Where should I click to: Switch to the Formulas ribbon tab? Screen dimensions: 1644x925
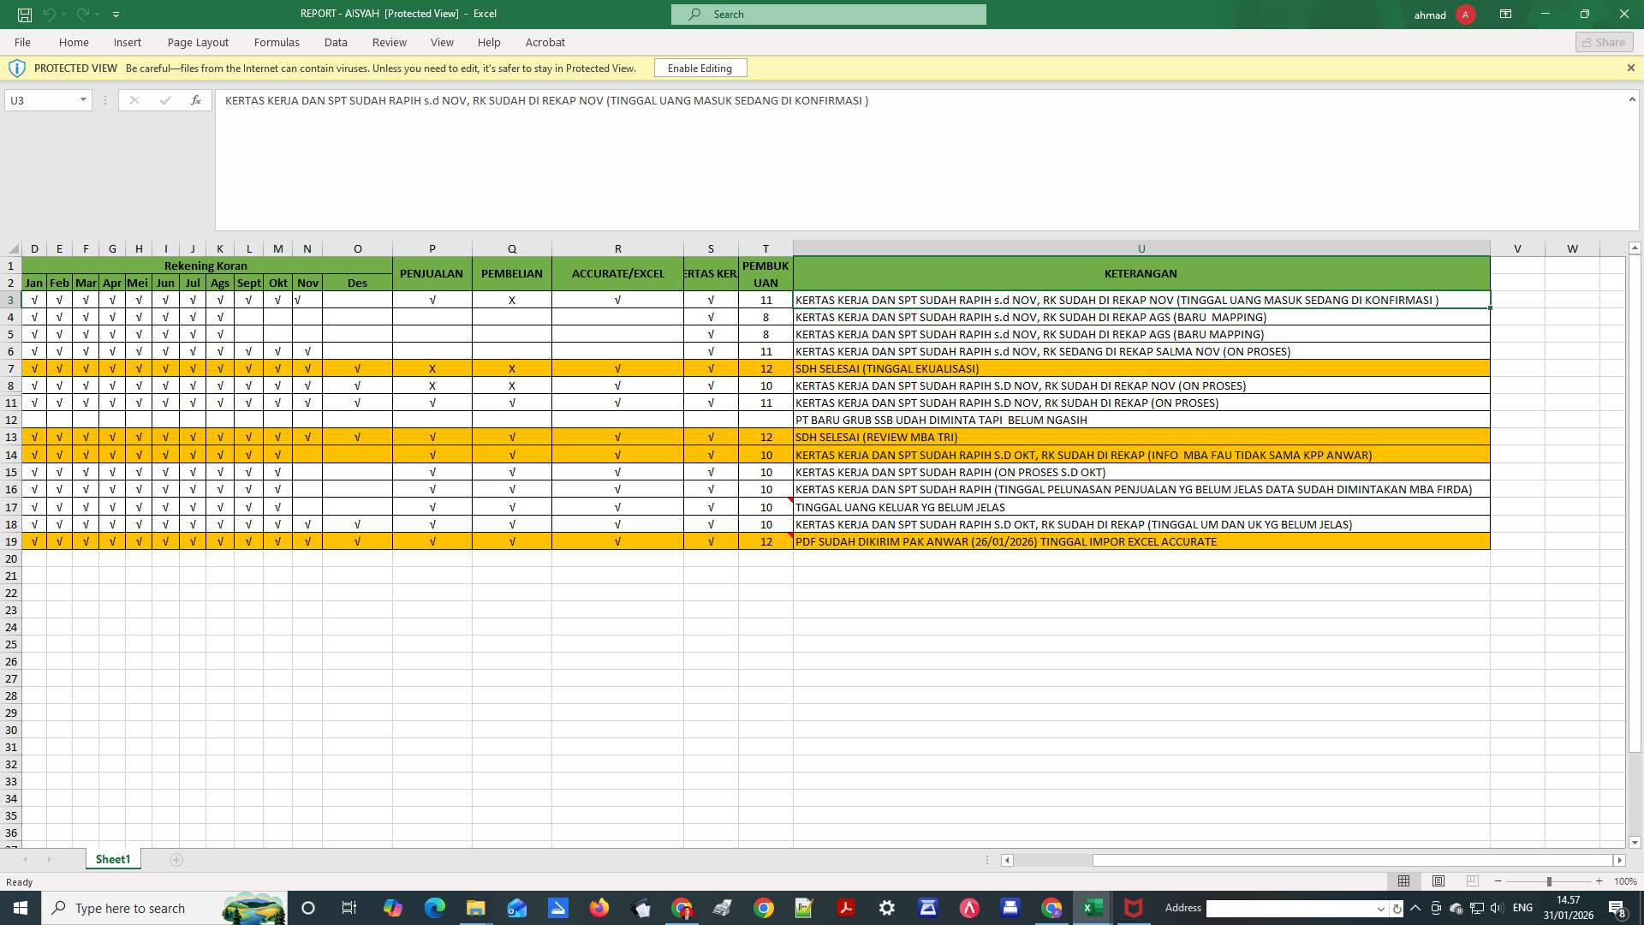(277, 42)
